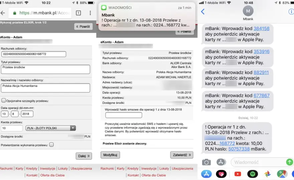The height and width of the screenshot is (180, 294).
Task: Open Ubezpieczenia link in middle footer
Action: (x=182, y=168)
